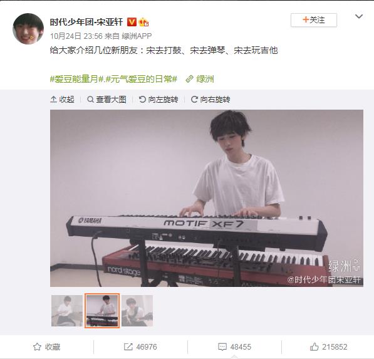Select the third guitar thumbnail
The height and width of the screenshot is (359, 374).
(x=137, y=311)
